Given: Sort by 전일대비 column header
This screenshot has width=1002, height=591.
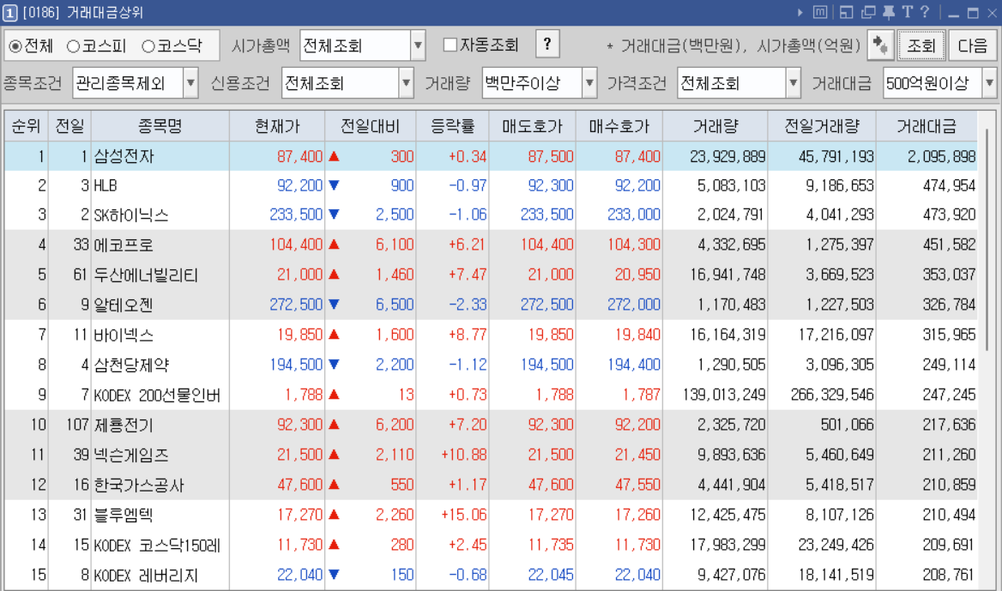Looking at the screenshot, I should click(371, 126).
